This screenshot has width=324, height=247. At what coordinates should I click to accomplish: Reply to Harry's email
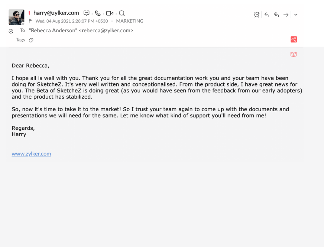coord(266,15)
